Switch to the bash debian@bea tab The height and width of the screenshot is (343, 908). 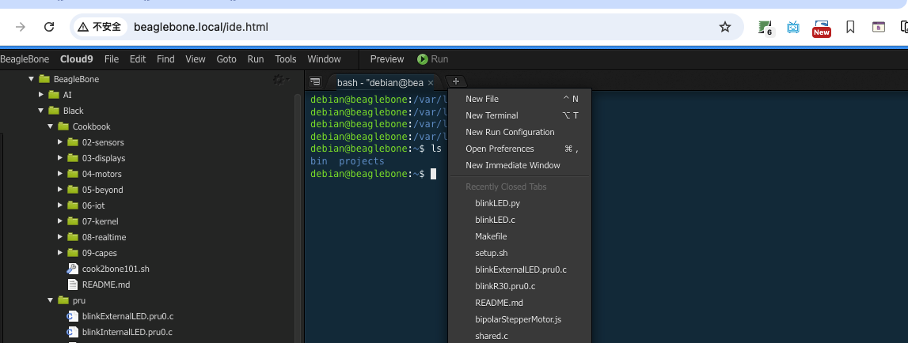click(x=380, y=83)
